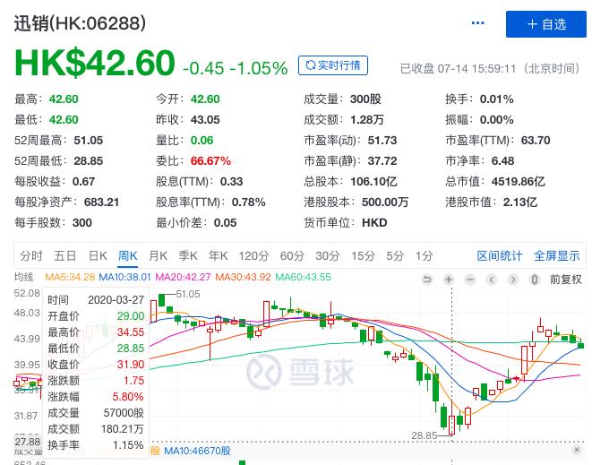This screenshot has height=465, width=609.
Task: Switch to the 分时 chart tab
Action: (31, 255)
